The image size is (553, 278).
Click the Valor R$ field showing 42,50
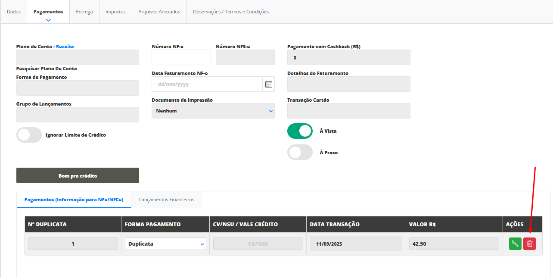click(x=454, y=244)
